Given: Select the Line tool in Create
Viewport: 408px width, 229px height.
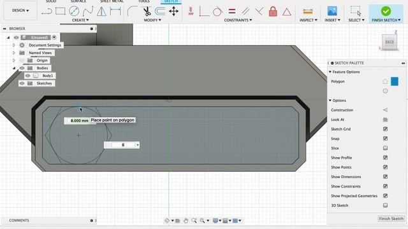Looking at the screenshot, I should click(x=47, y=11).
